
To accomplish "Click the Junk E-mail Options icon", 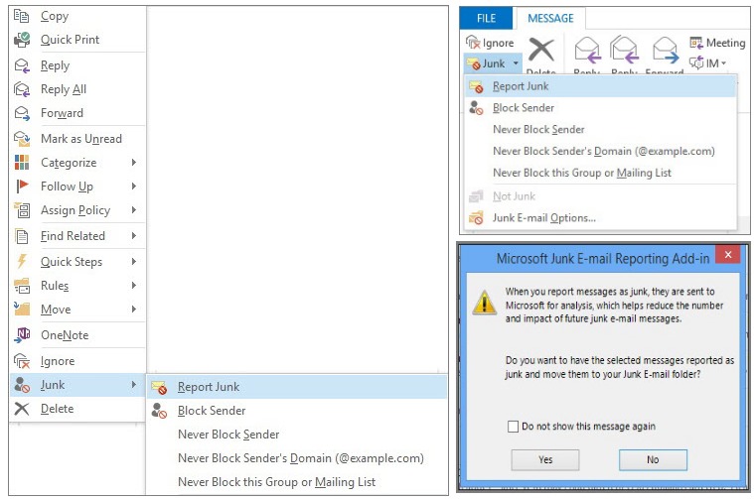I will click(476, 218).
